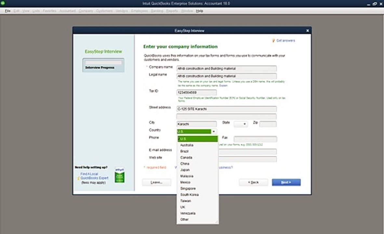The width and height of the screenshot is (384, 234).
Task: Click the Intuit QuickBooks expert badge icon
Action: (120, 175)
